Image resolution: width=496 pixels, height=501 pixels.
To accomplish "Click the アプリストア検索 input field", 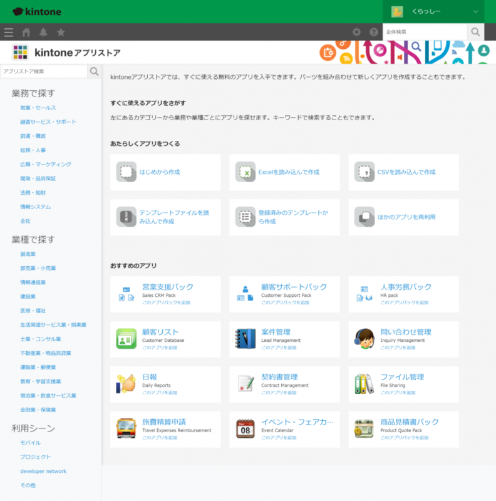I will (x=44, y=71).
